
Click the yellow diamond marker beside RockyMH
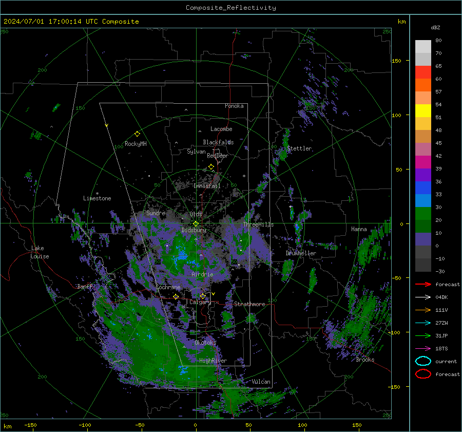137,134
